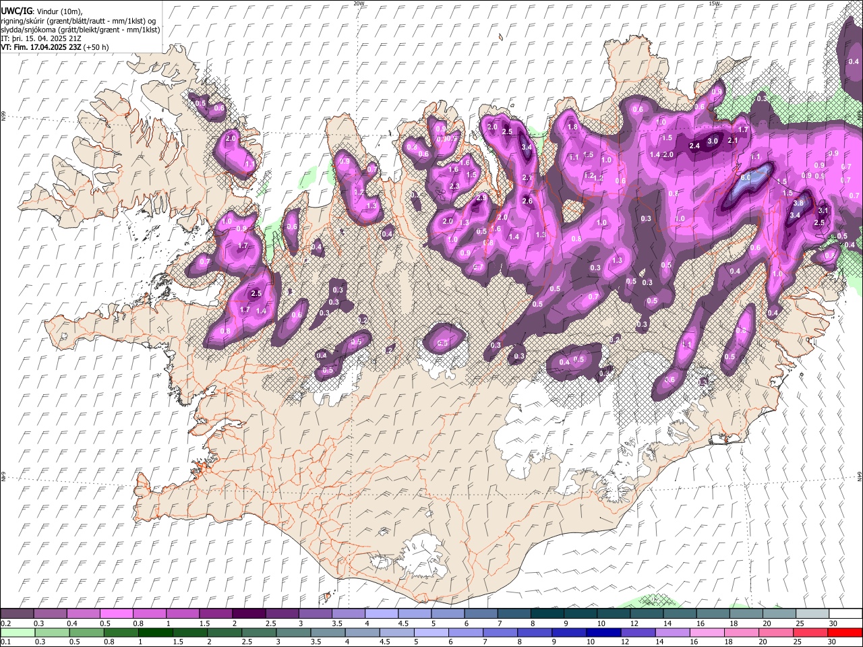
Task: Click lower legend swatch between 5 and 6
Action: [431, 633]
